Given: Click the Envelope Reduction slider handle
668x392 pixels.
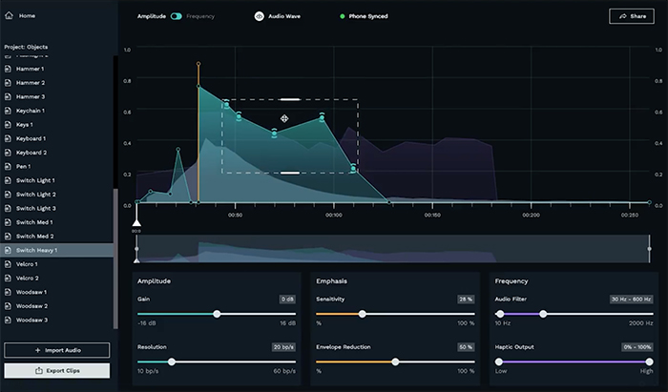Looking at the screenshot, I should [395, 361].
